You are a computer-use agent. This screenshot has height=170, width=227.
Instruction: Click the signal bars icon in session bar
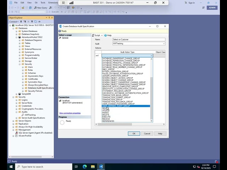point(71,2)
